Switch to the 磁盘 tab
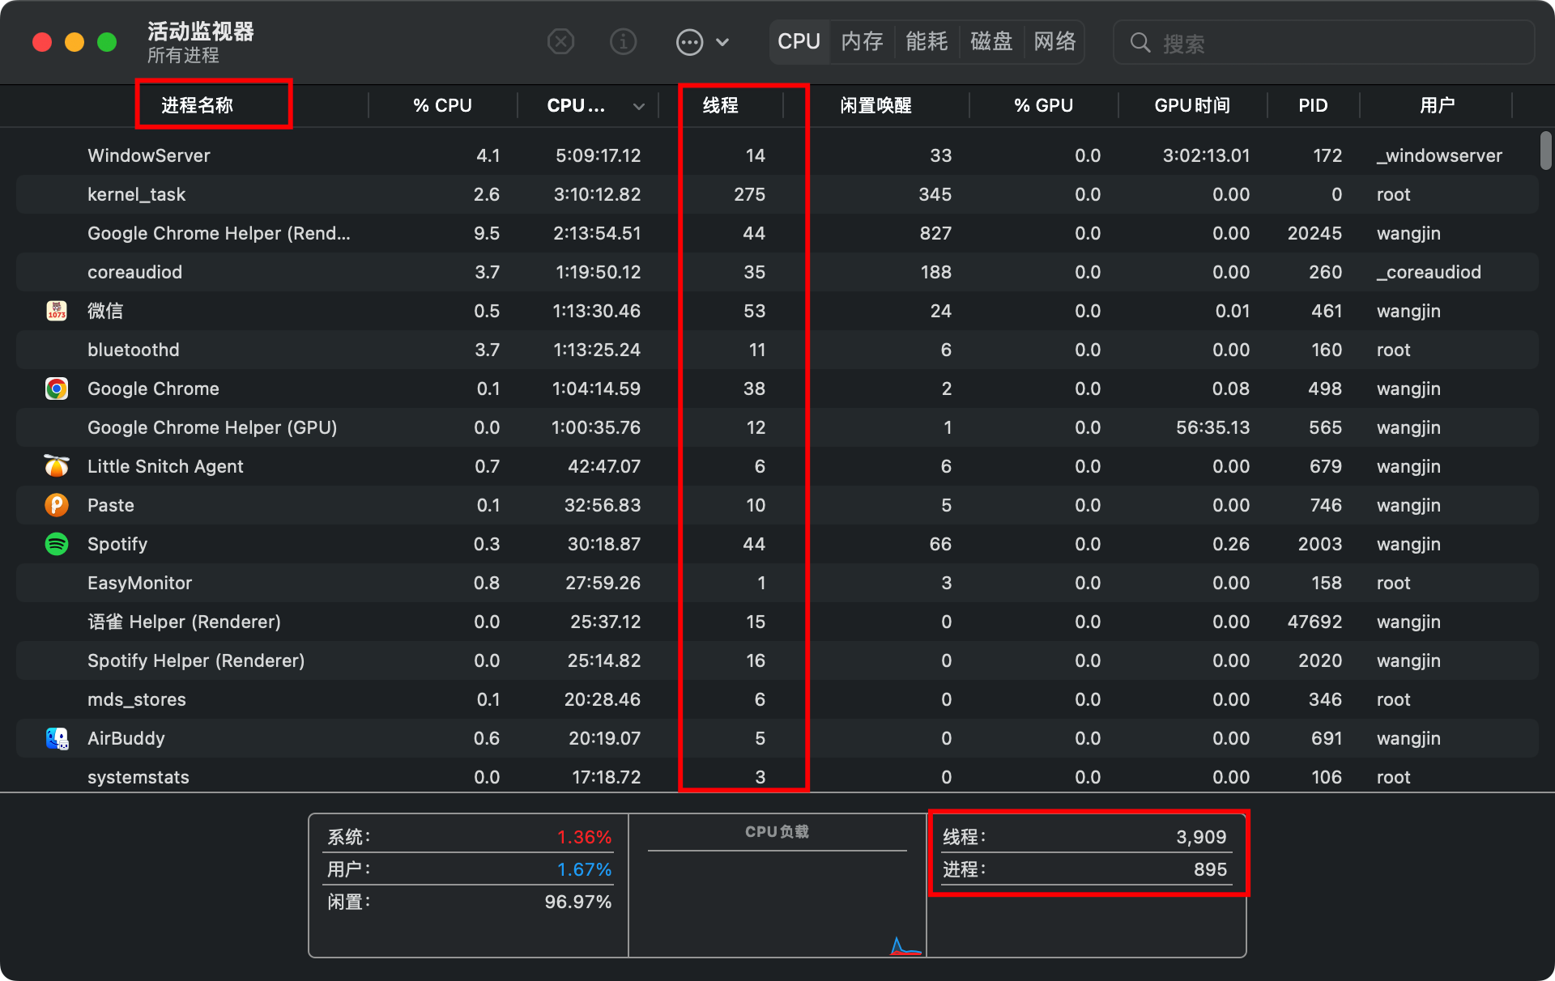The image size is (1555, 981). 991,41
